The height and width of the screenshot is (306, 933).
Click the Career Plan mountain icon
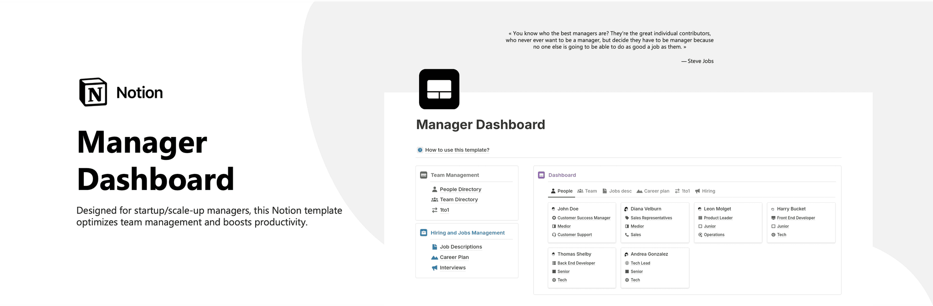click(x=435, y=257)
